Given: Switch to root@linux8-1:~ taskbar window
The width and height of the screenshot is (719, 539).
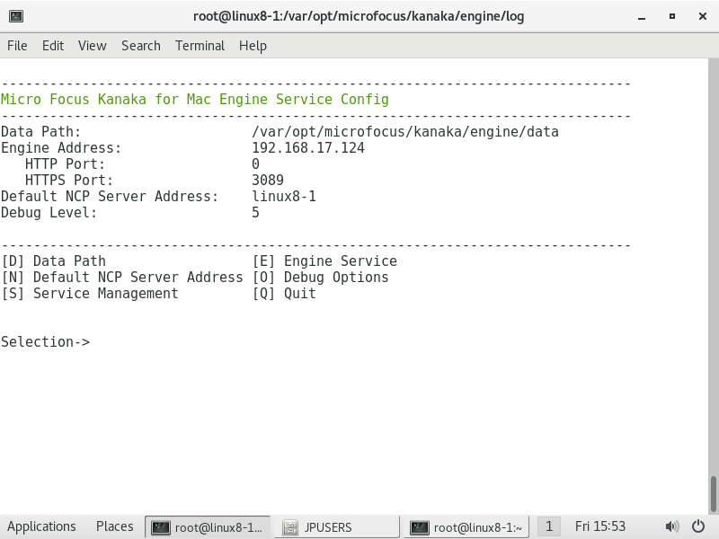Looking at the screenshot, I should coord(466,527).
